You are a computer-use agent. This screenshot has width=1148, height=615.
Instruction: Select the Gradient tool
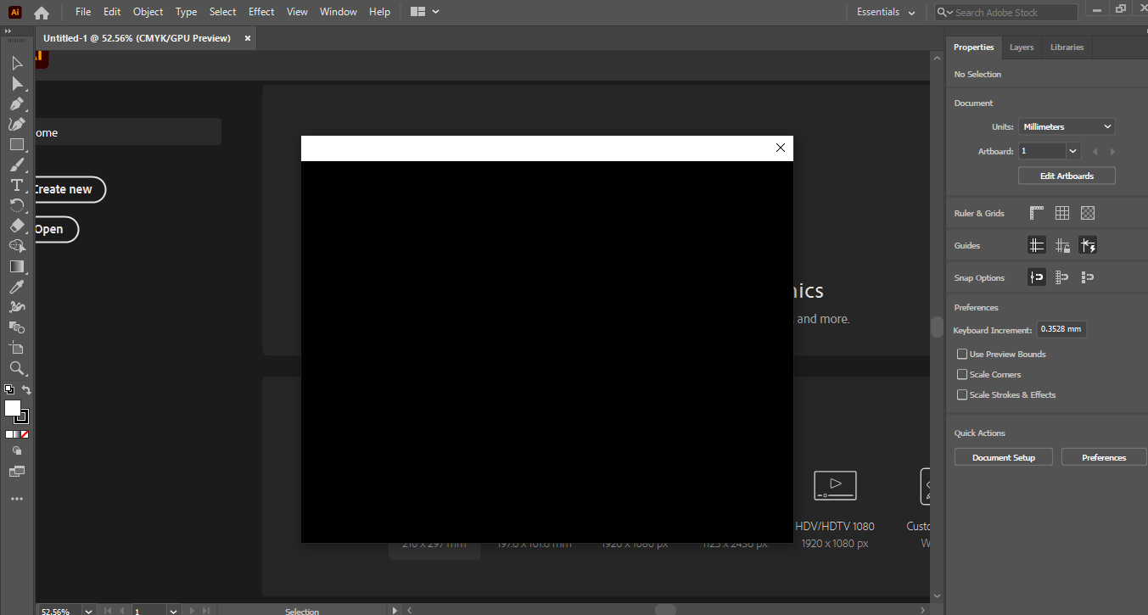click(x=17, y=266)
